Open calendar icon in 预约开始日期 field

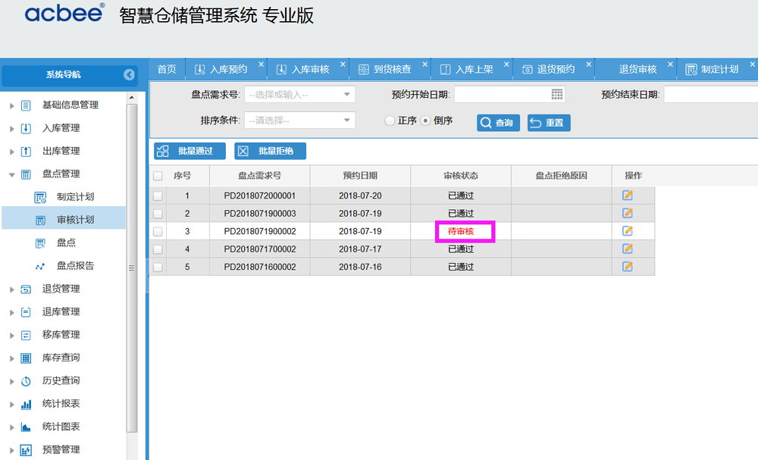point(557,95)
